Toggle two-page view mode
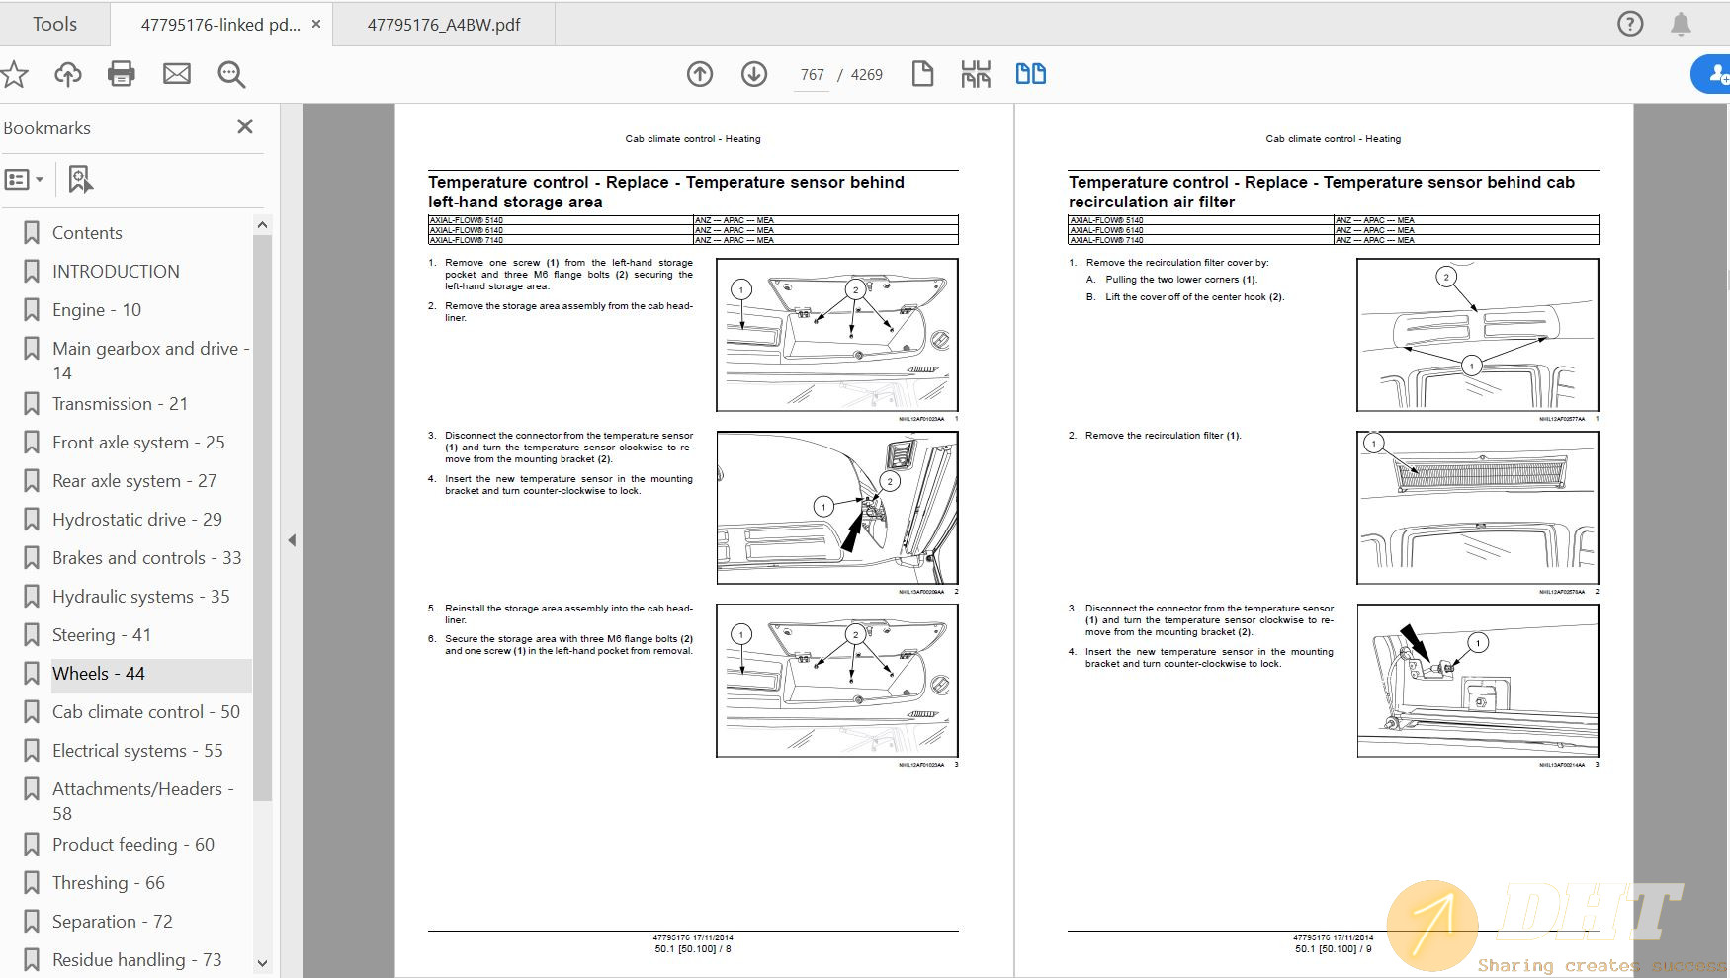The image size is (1730, 978). (x=1031, y=74)
